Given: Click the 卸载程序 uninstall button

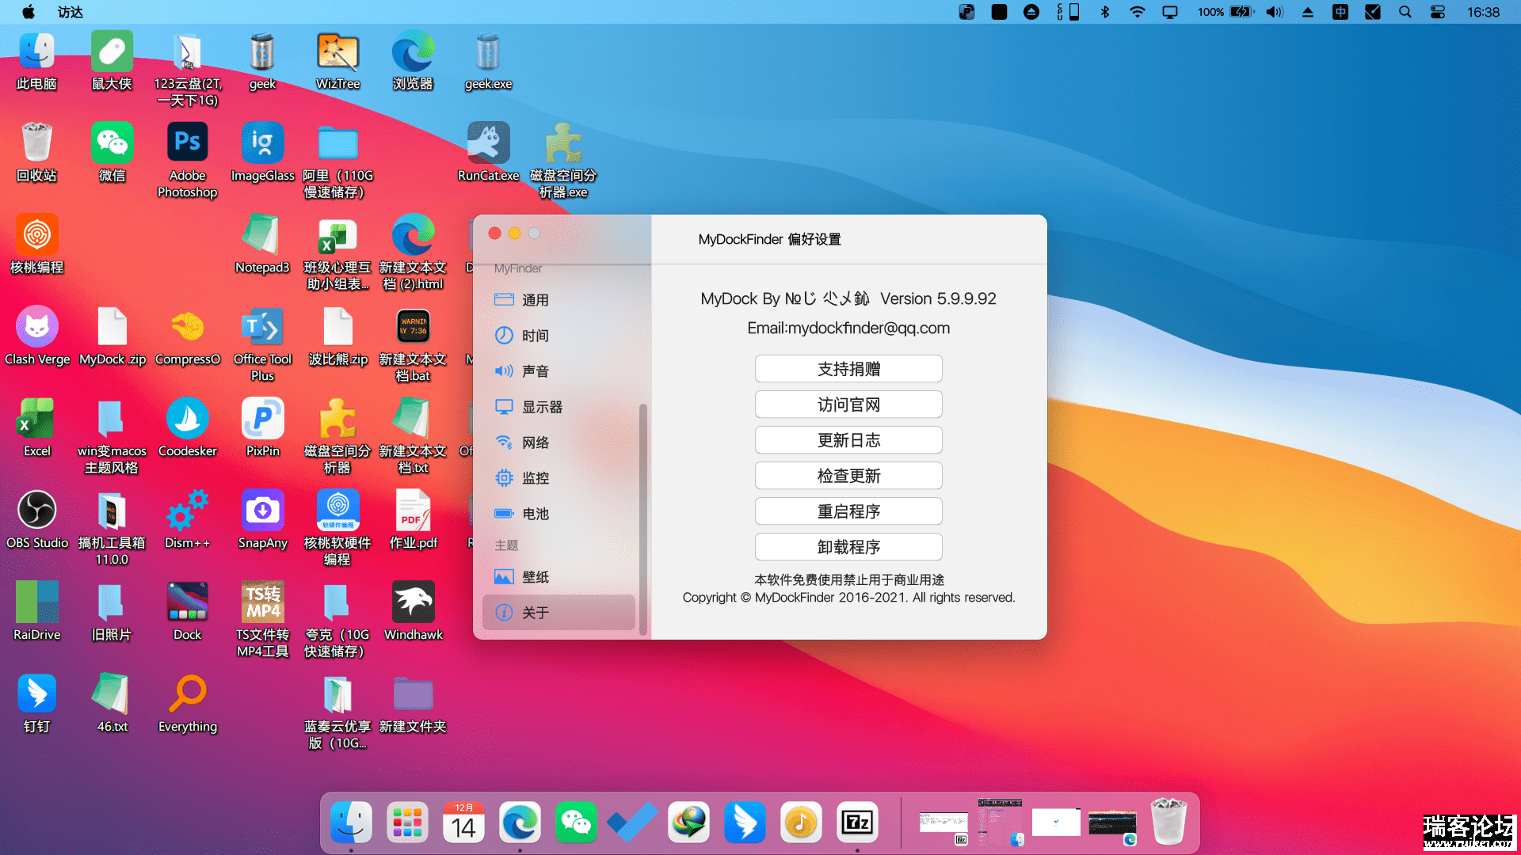Looking at the screenshot, I should (848, 547).
